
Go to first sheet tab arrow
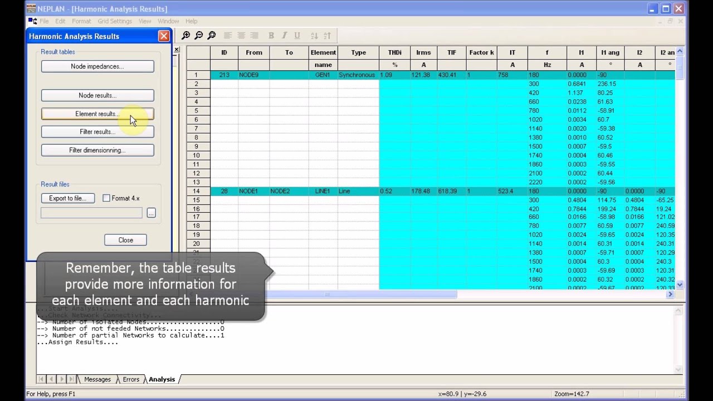[x=42, y=379]
